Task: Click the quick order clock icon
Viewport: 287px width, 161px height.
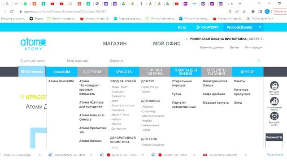Action: click(274, 116)
